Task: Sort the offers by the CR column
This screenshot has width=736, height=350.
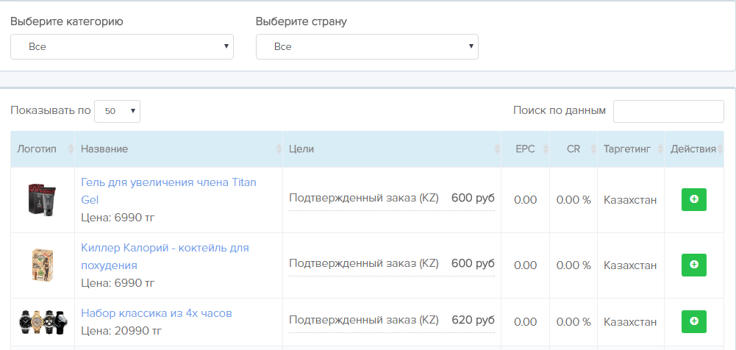Action: [593, 149]
